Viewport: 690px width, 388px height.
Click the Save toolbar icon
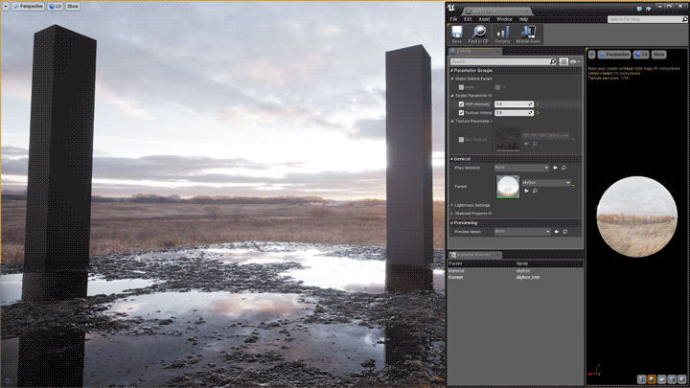point(457,34)
